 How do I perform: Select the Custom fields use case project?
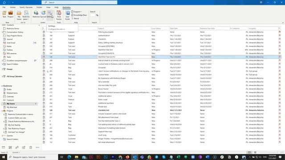pos(17,118)
